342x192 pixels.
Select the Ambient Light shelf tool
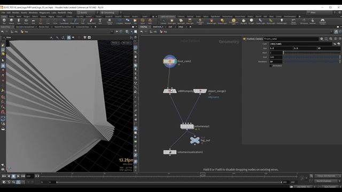[282, 21]
